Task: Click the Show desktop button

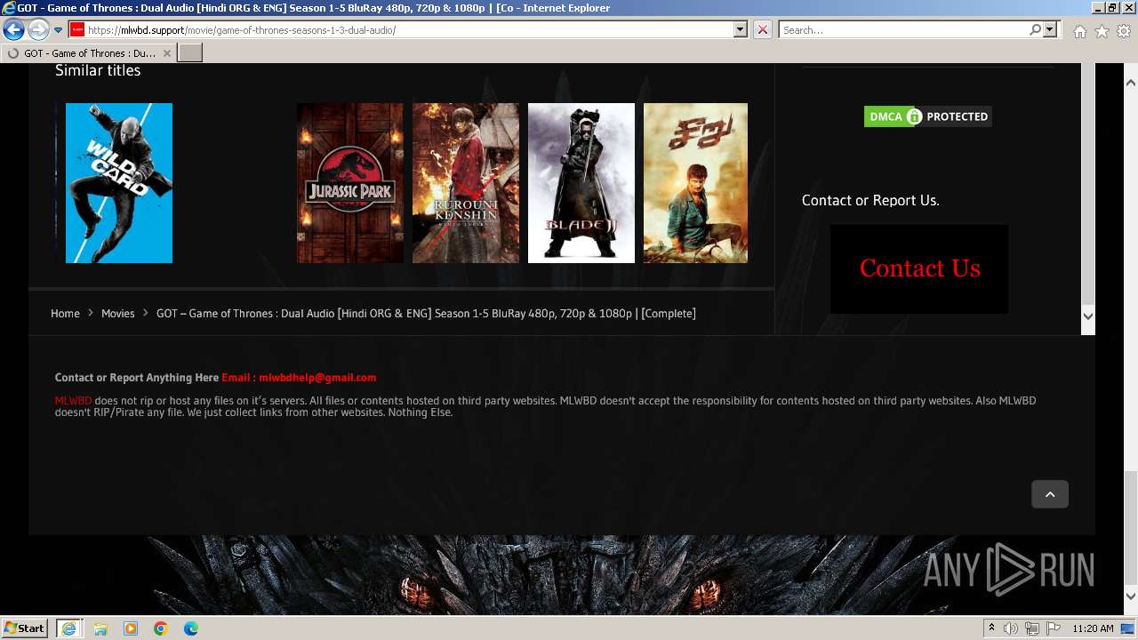Action: click(1128, 628)
